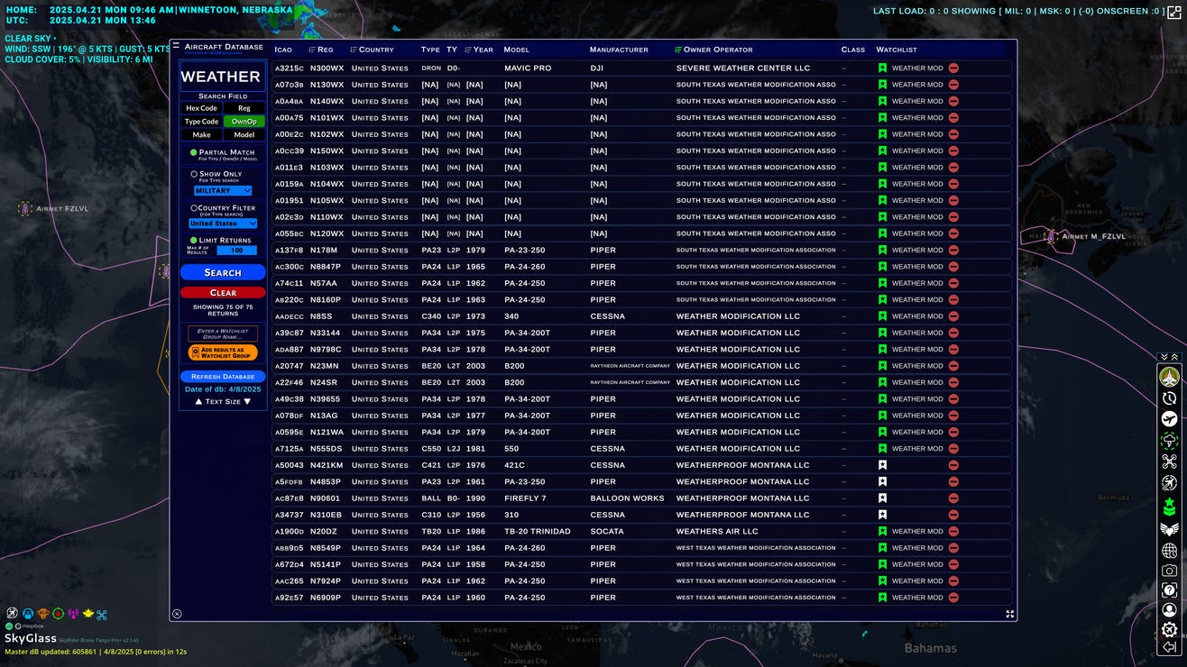Toggle watchlist bookmark for N310EB row
Image resolution: width=1187 pixels, height=667 pixels.
(883, 515)
